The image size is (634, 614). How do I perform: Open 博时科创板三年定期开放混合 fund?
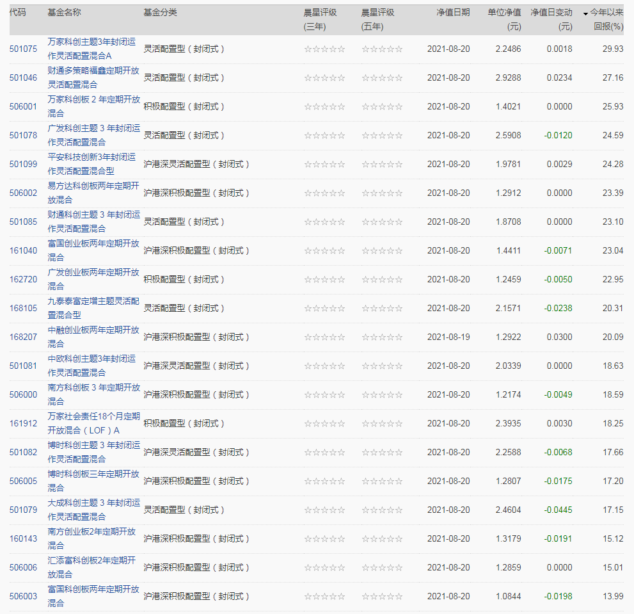pyautogui.click(x=93, y=481)
